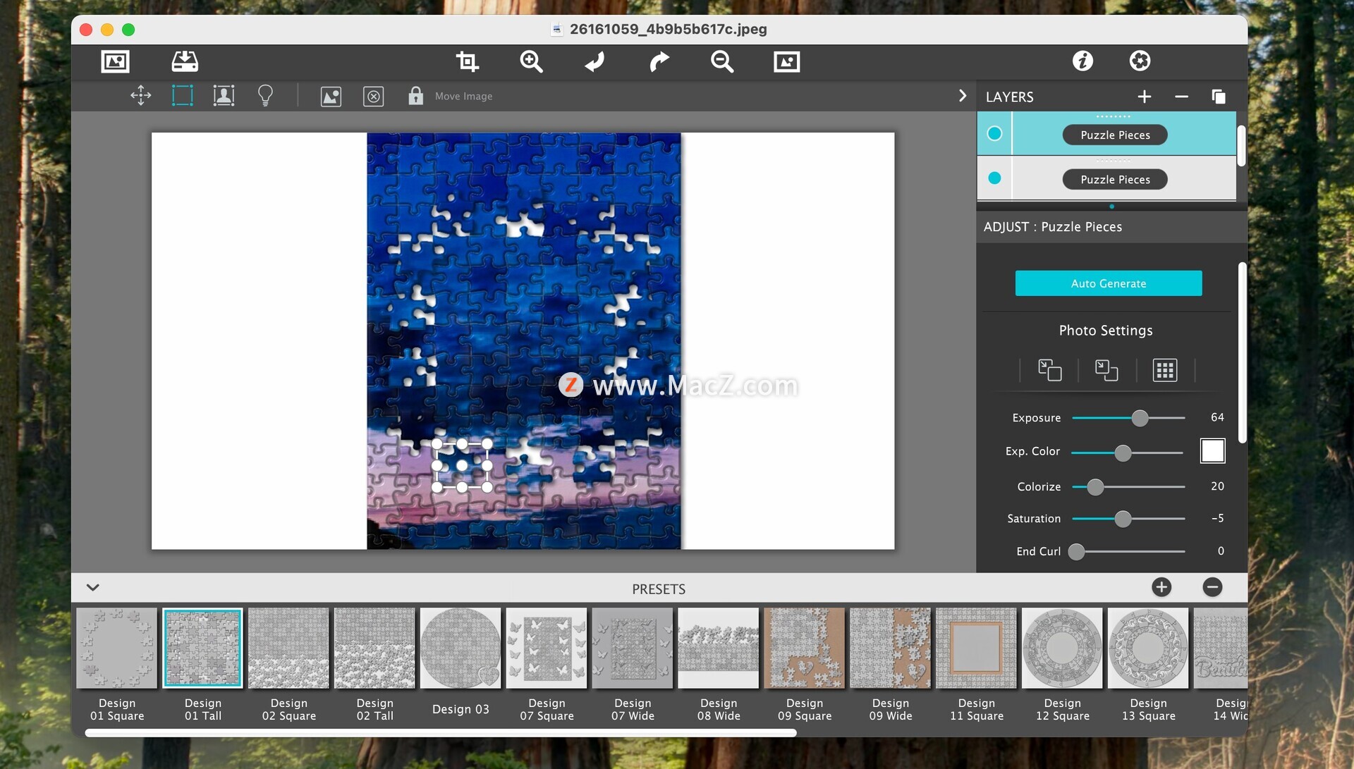The height and width of the screenshot is (769, 1354).
Task: Select the rectangular selection tool
Action: (x=182, y=96)
